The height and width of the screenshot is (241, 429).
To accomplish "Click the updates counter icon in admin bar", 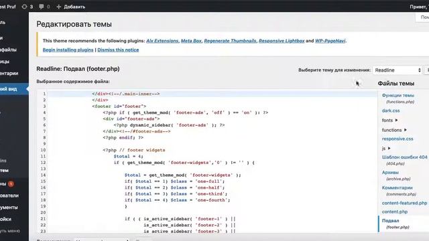I will [27, 7].
